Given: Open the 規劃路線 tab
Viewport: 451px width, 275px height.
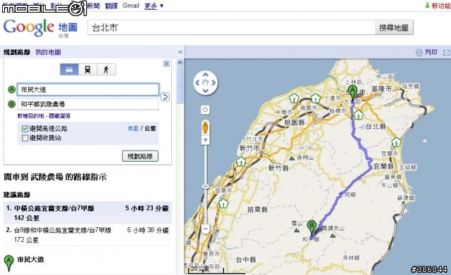Looking at the screenshot, I should click(17, 52).
